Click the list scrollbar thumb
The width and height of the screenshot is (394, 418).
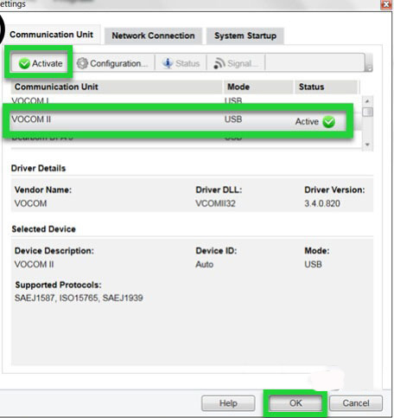pos(367,112)
